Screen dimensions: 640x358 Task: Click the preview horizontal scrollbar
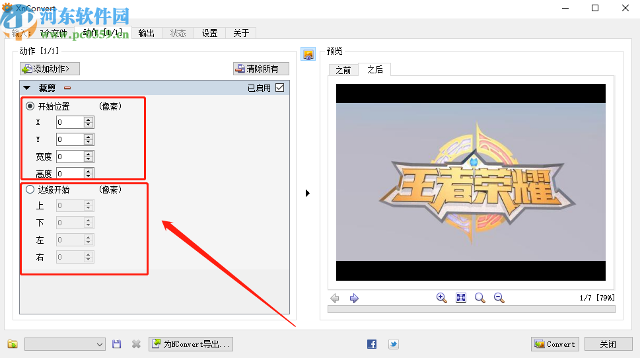tap(472, 309)
